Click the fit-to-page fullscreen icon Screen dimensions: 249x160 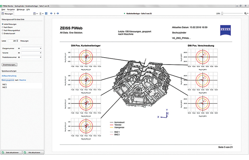46,14
